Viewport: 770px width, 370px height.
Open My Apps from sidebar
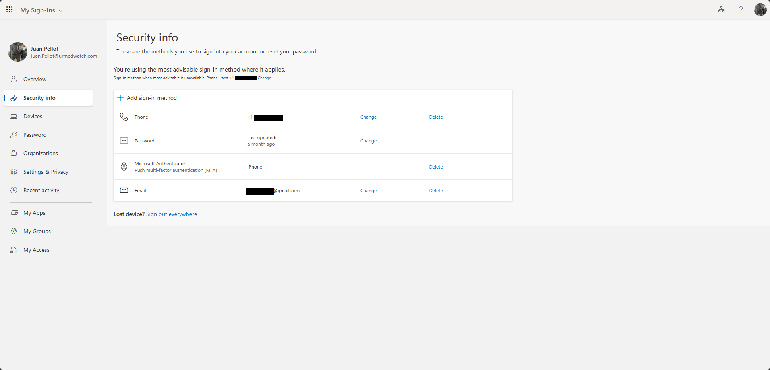(x=34, y=213)
